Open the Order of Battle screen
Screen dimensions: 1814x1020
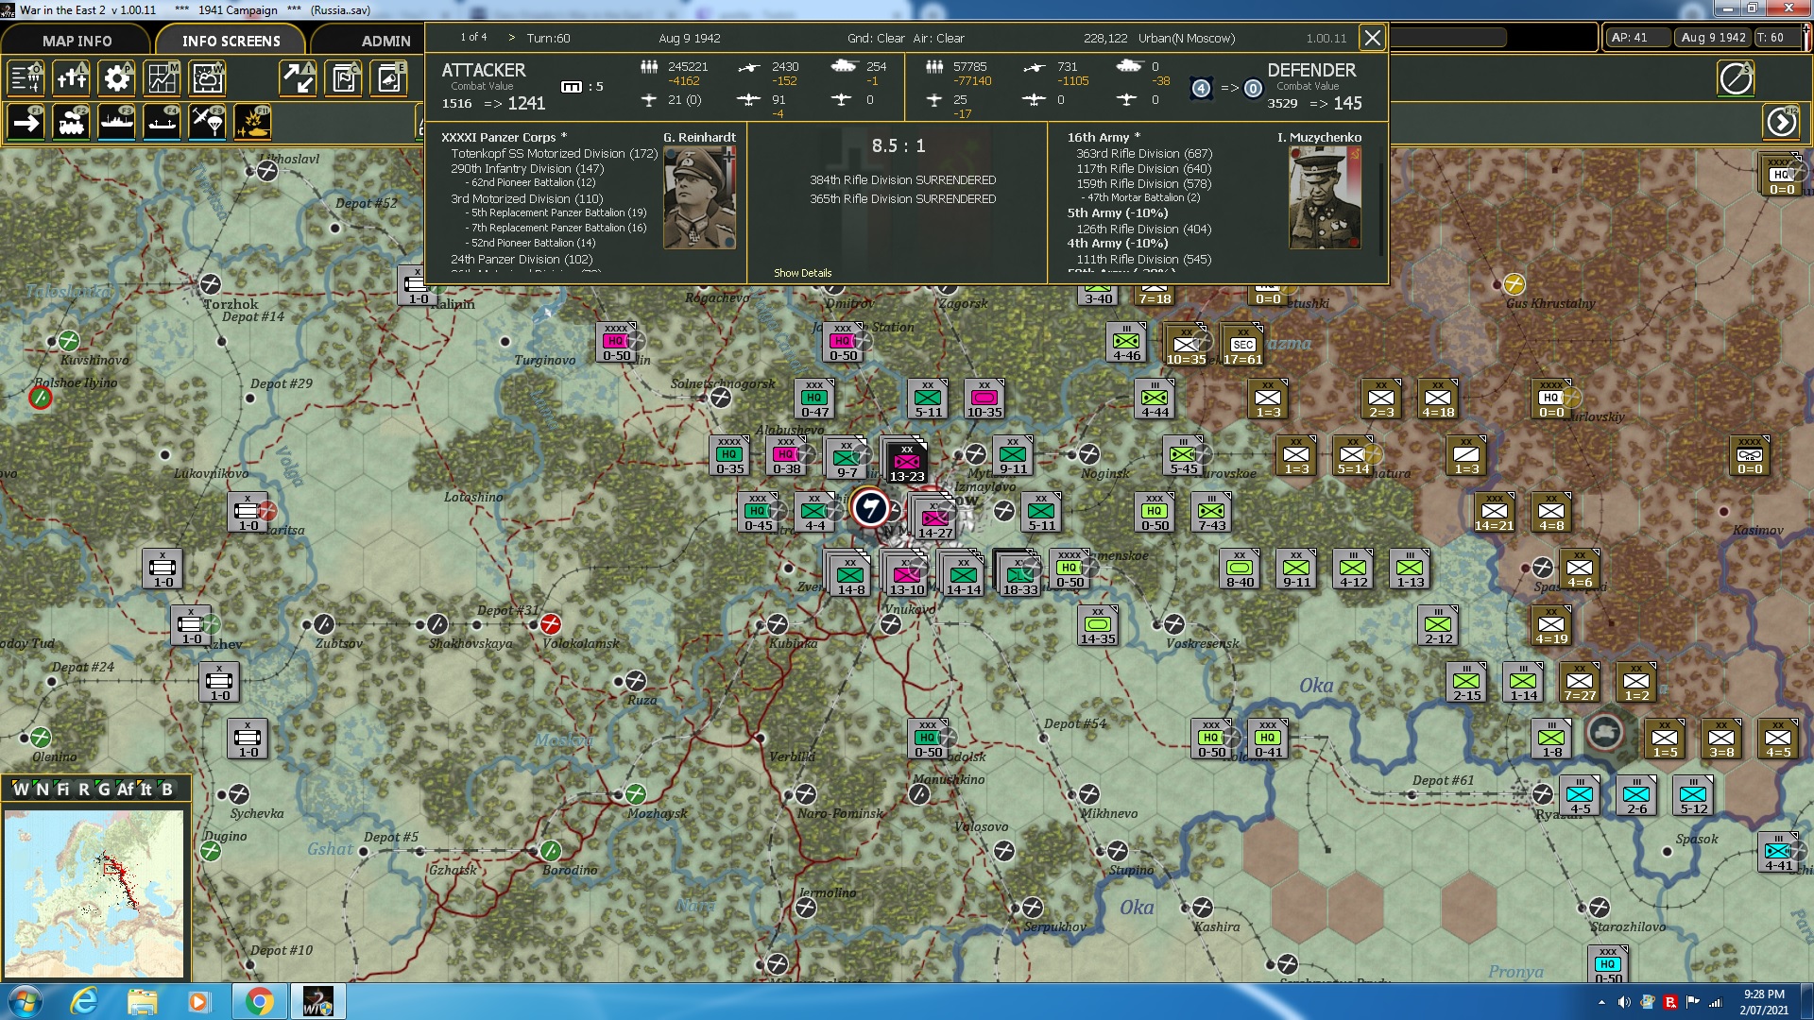tap(26, 79)
